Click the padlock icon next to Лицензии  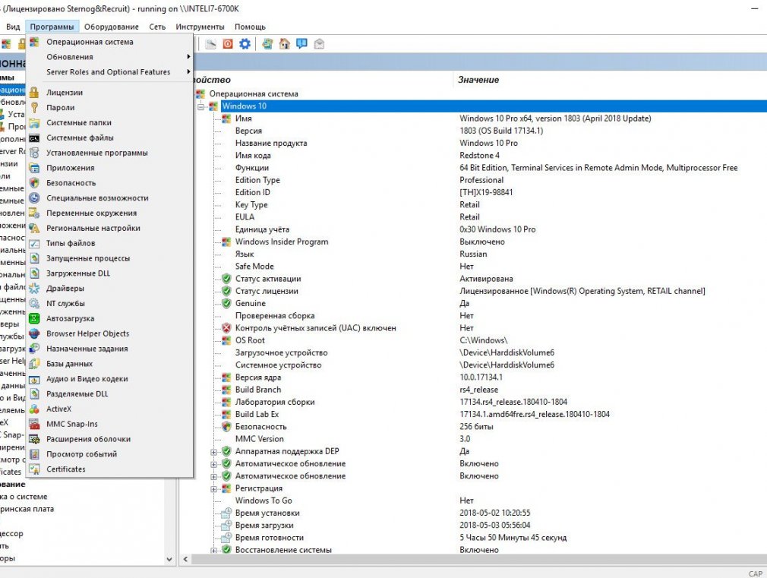tap(34, 93)
